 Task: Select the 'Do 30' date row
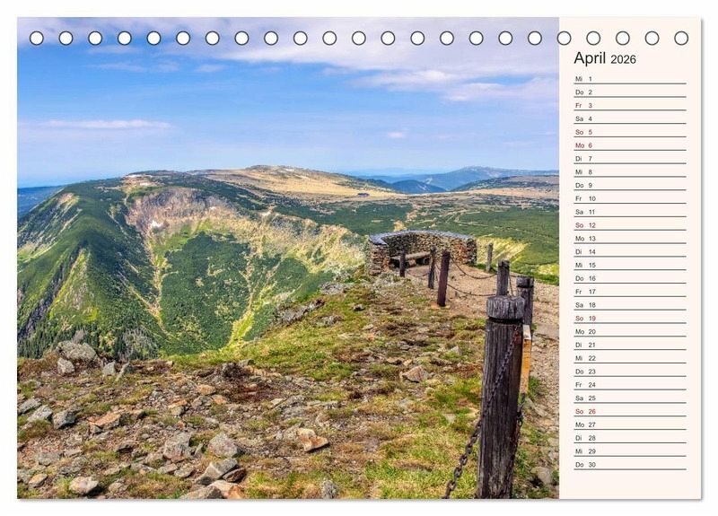(630, 464)
